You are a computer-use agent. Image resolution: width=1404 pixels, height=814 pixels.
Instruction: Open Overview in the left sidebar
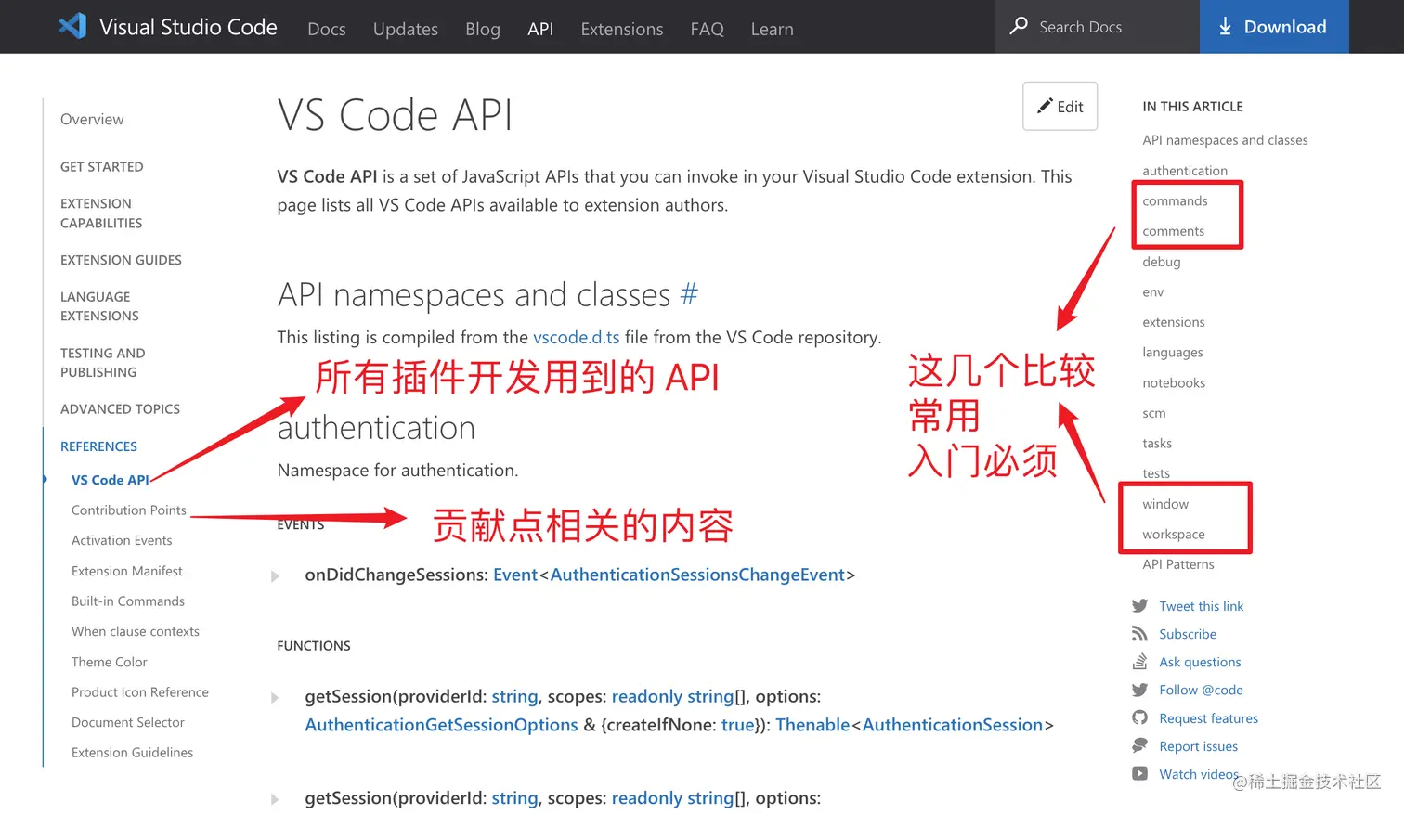point(92,119)
